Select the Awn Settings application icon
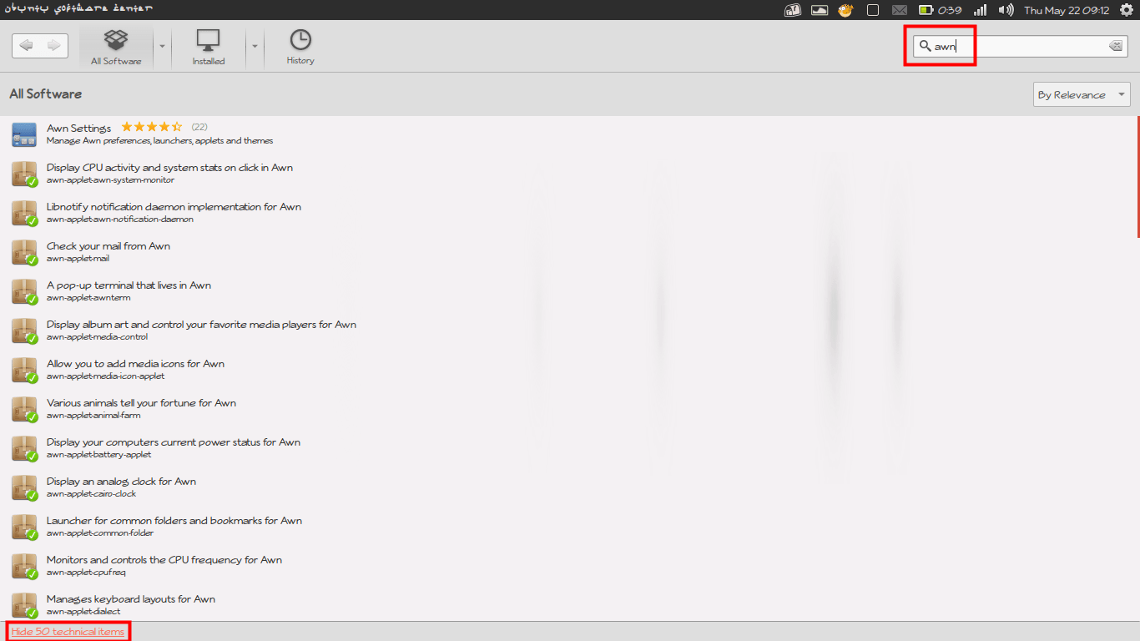 coord(24,134)
